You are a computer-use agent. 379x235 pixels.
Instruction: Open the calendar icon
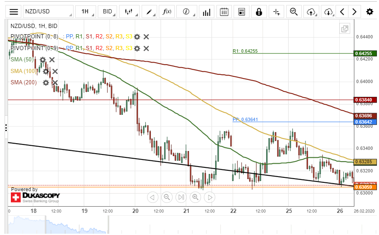pos(224,12)
